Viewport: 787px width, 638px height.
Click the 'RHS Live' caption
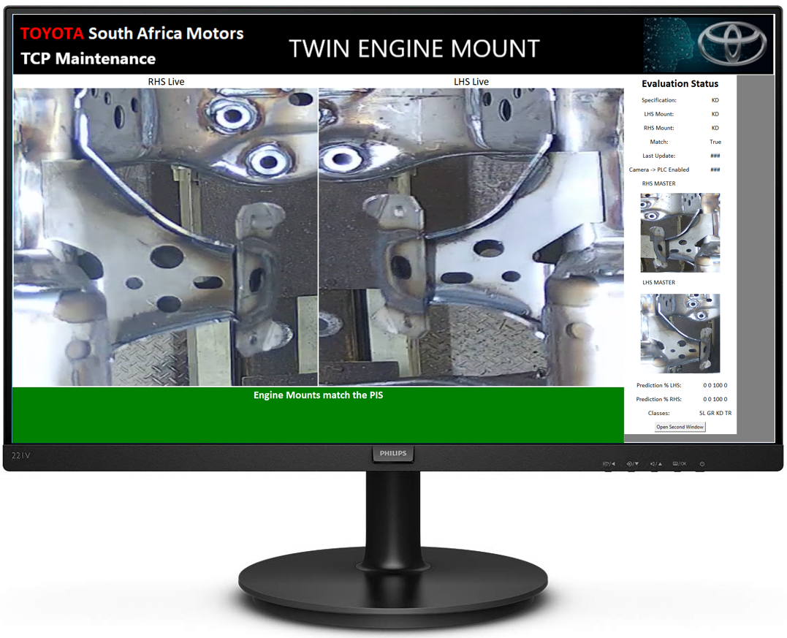166,82
